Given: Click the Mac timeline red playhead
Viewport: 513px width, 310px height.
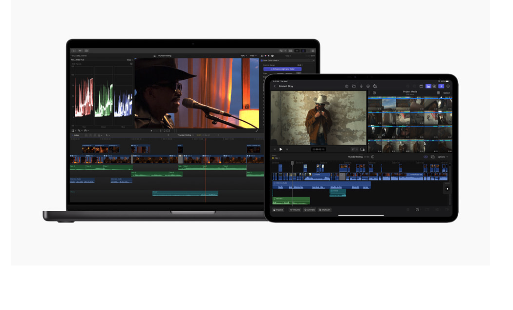Looking at the screenshot, I should [x=206, y=139].
